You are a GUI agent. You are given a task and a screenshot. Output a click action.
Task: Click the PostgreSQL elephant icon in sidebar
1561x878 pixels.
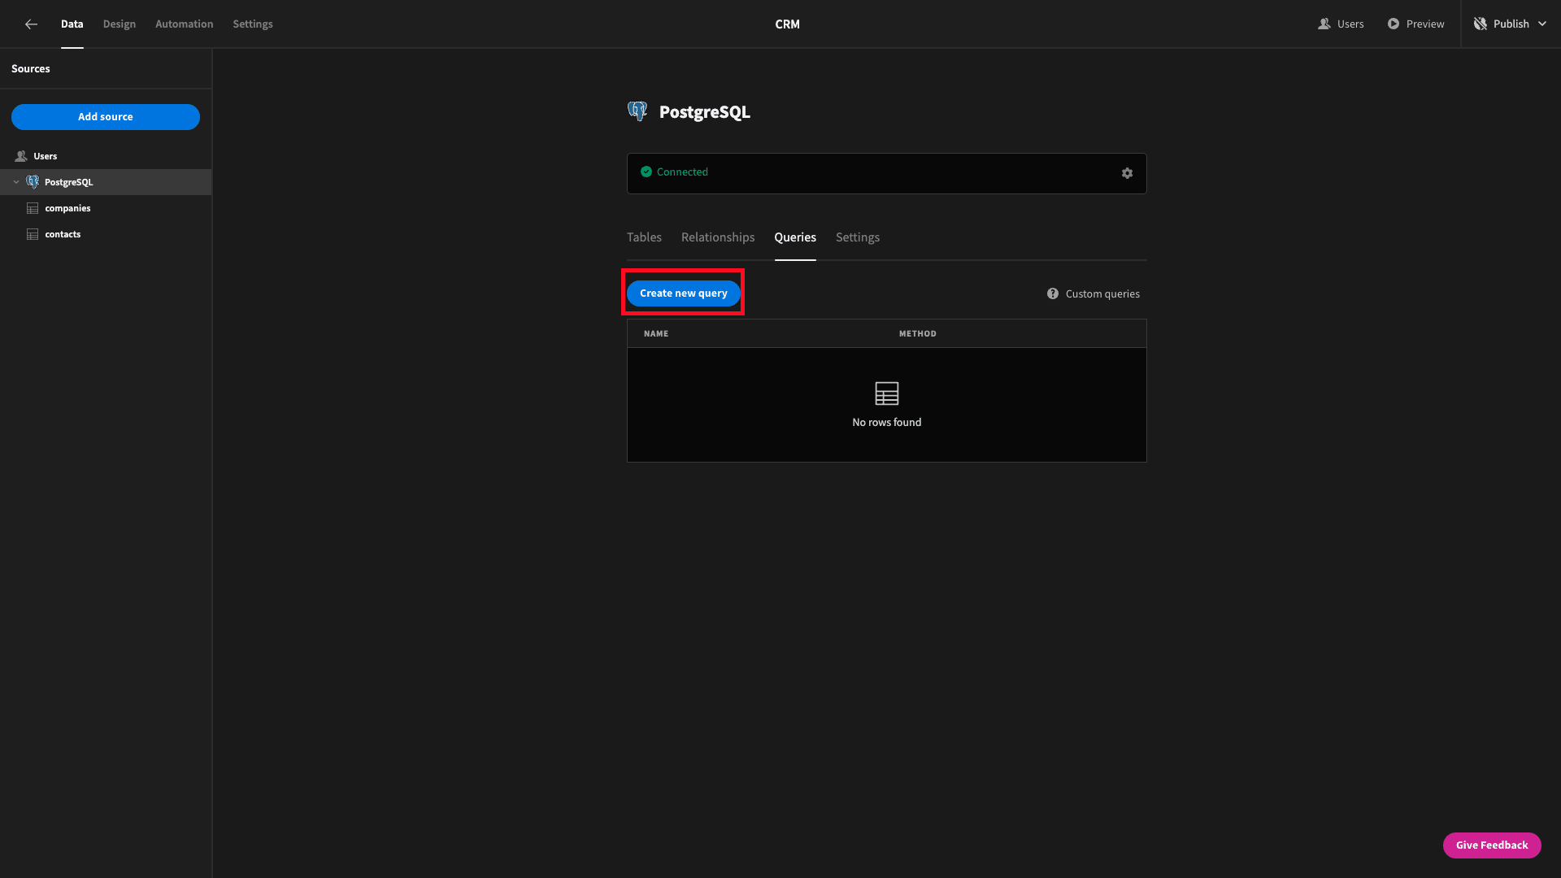coord(33,182)
